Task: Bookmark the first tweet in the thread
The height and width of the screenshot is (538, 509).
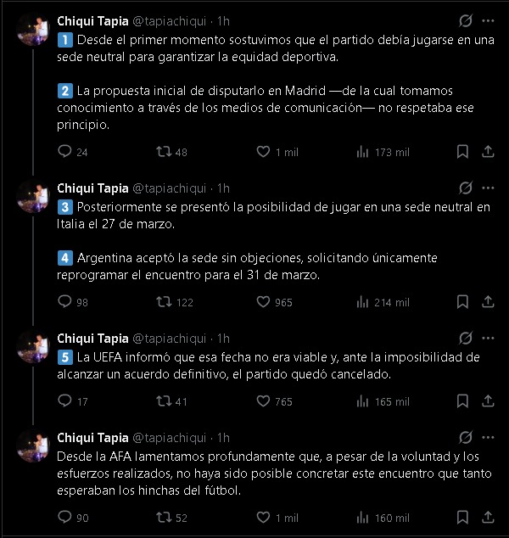Action: click(x=462, y=152)
